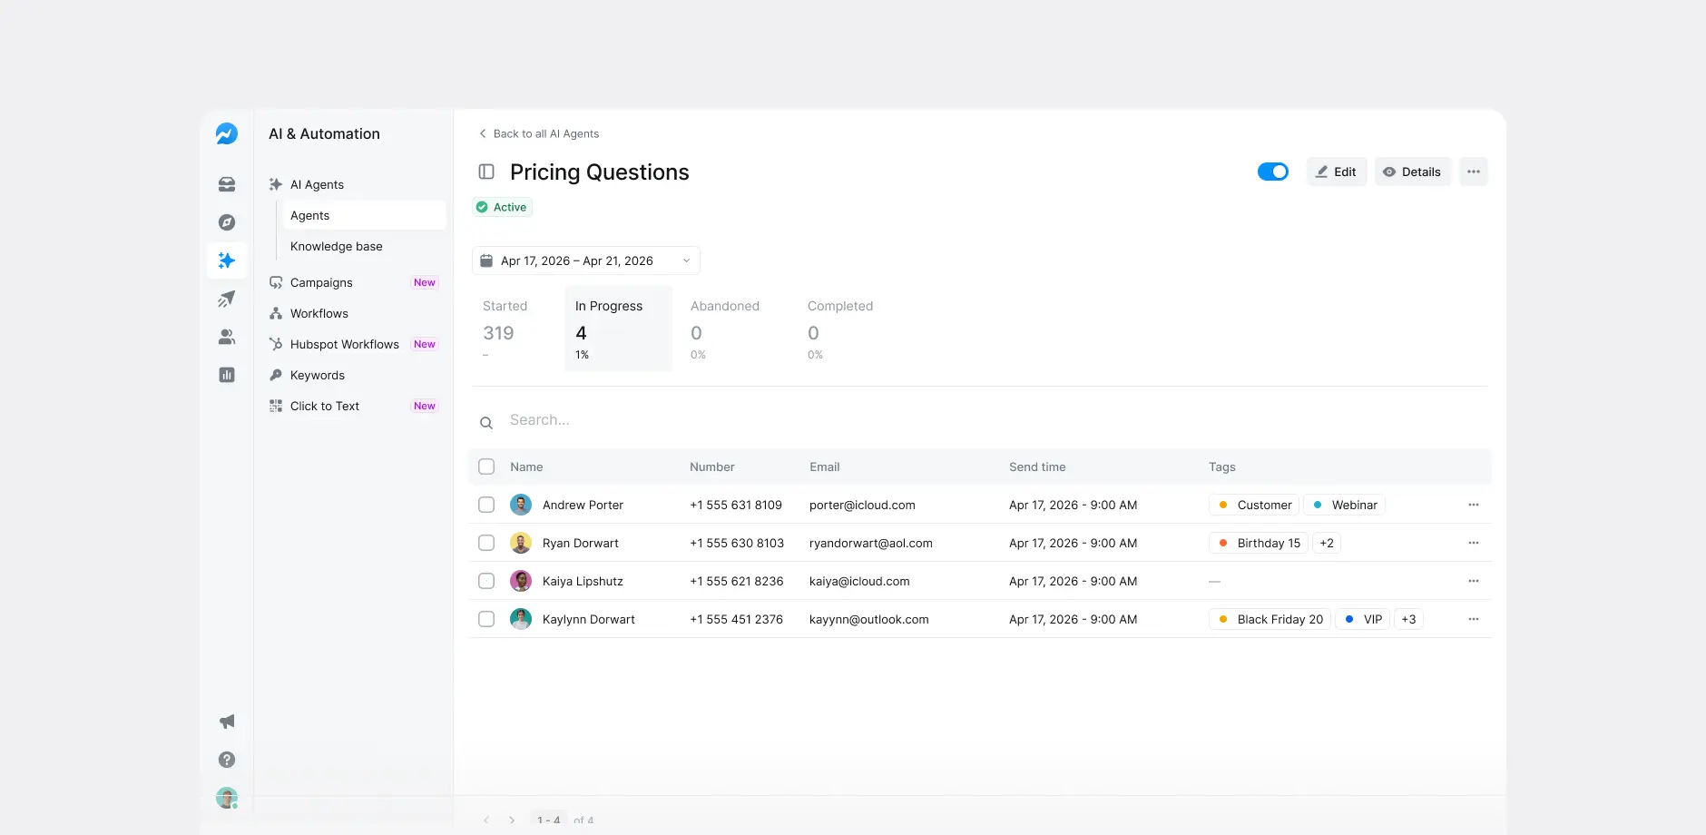Click the Black Friday 20 tag
The image size is (1706, 835).
(1270, 619)
